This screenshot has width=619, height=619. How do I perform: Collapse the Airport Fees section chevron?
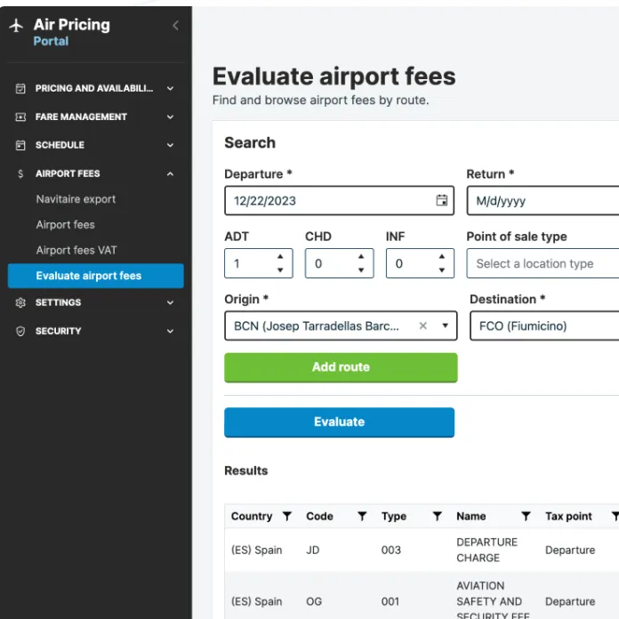(170, 173)
